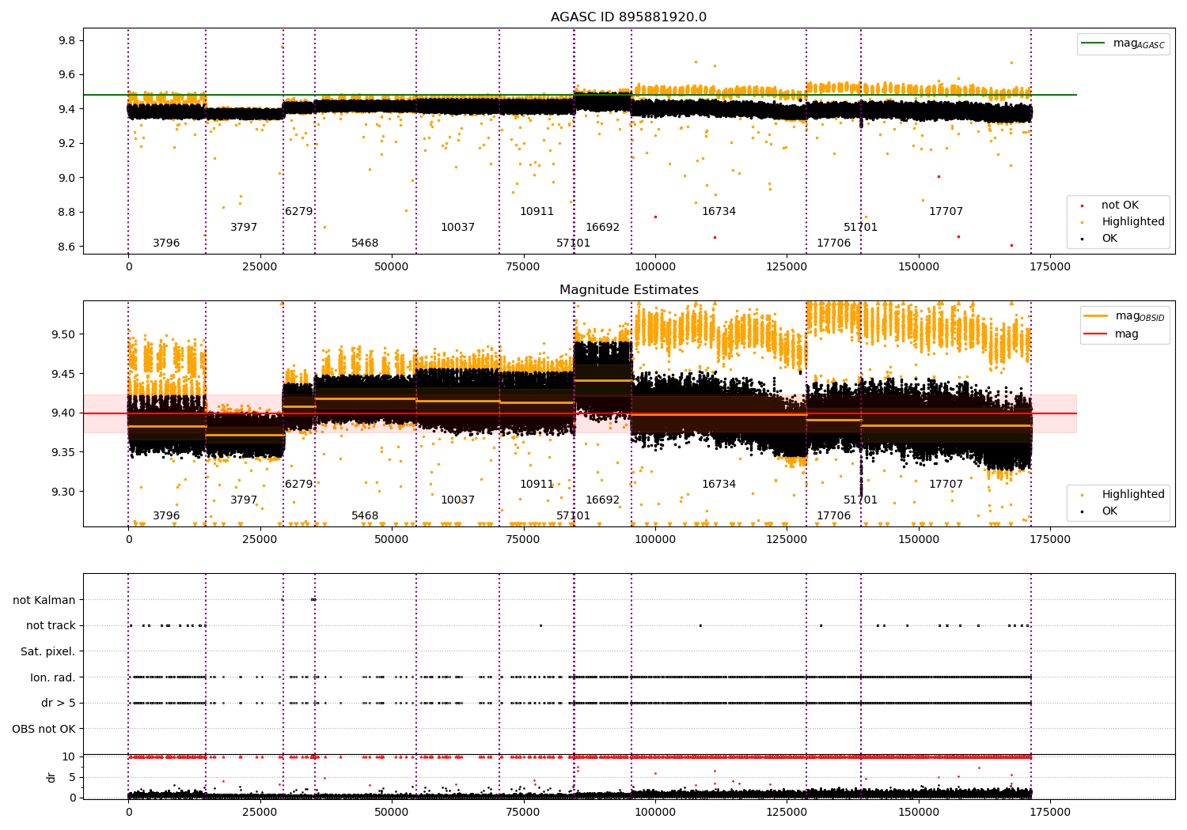Image resolution: width=1187 pixels, height=830 pixels.
Task: Click the orange mag OBSID legend line
Action: [x=1096, y=315]
